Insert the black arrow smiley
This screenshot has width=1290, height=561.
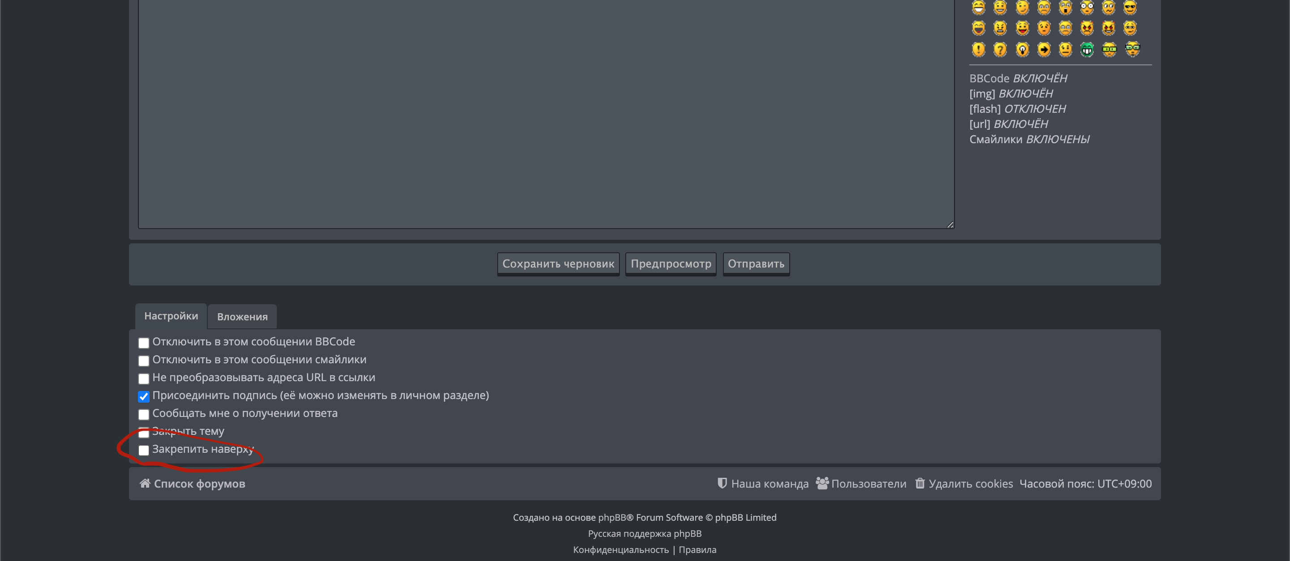(1044, 50)
